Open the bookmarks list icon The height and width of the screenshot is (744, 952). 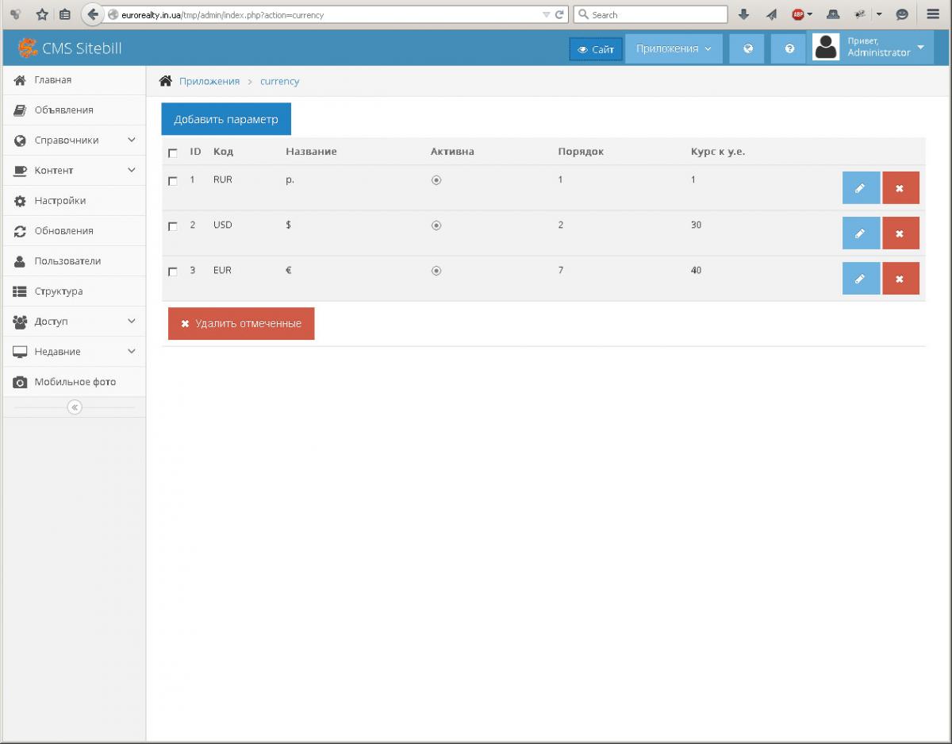(x=65, y=14)
